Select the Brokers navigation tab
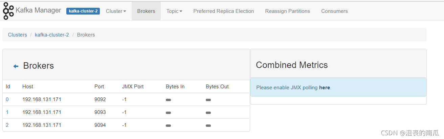 click(x=146, y=11)
